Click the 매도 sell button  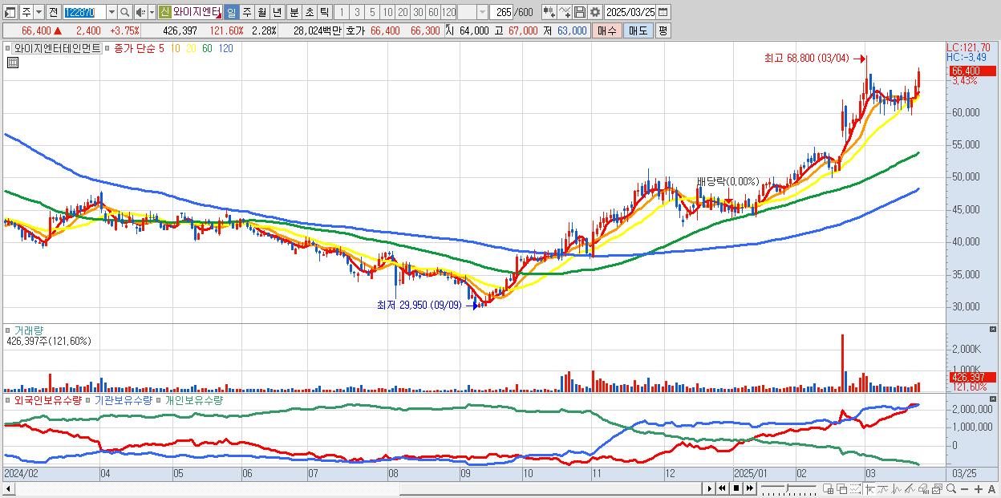pos(638,30)
